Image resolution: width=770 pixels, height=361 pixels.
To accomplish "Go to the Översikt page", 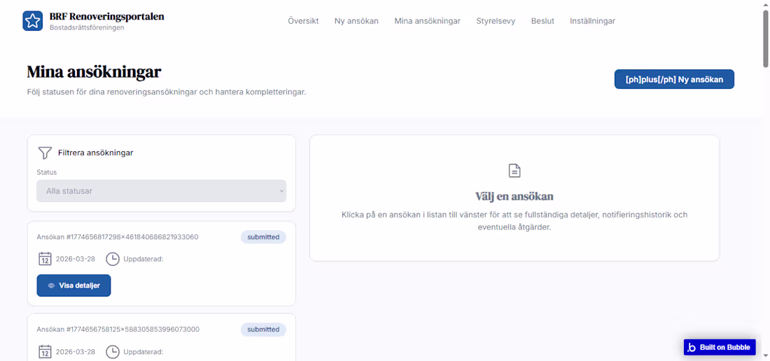I will [303, 21].
